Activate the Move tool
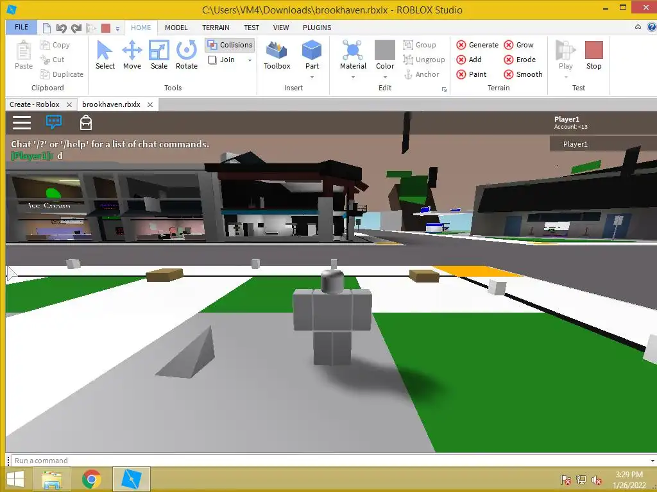657x492 pixels. tap(132, 55)
